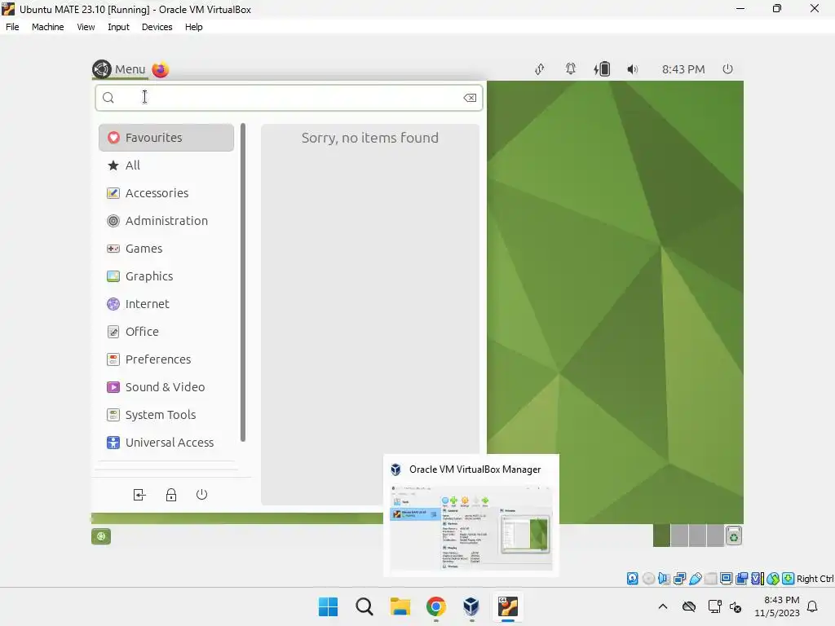Open the VirtualBox File menu
The width and height of the screenshot is (835, 626).
click(x=12, y=27)
